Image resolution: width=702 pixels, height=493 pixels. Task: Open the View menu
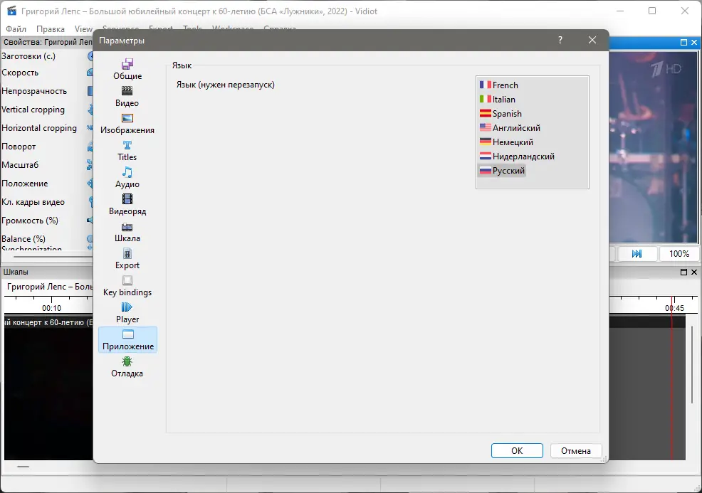tap(83, 29)
